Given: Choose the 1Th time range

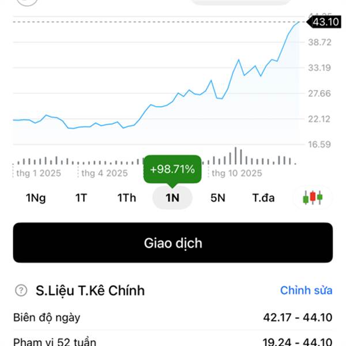Looking at the screenshot, I should pyautogui.click(x=127, y=198).
